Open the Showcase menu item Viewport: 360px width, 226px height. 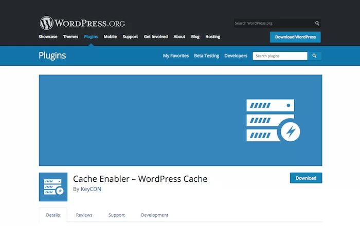(48, 37)
